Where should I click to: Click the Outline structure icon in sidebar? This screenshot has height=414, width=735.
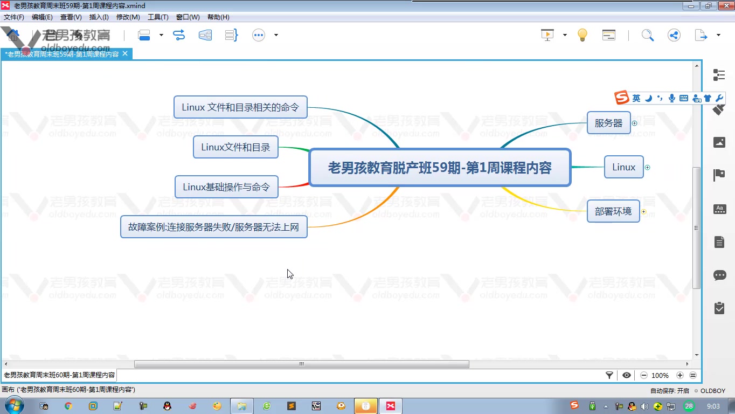(719, 75)
